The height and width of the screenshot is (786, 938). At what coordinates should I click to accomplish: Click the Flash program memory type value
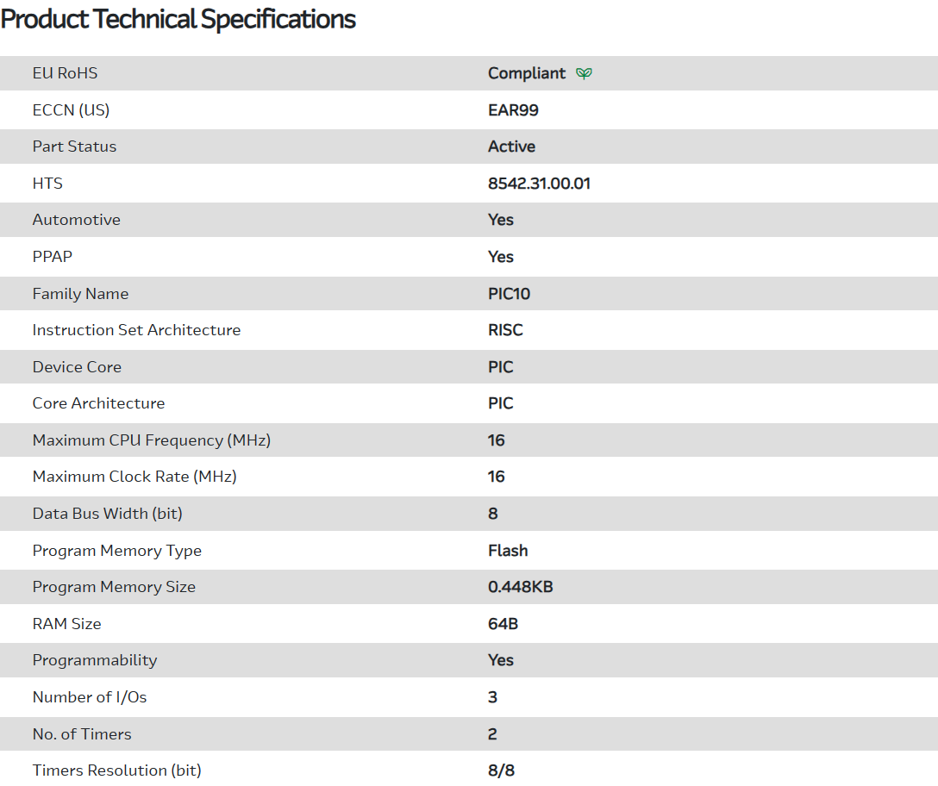point(508,551)
